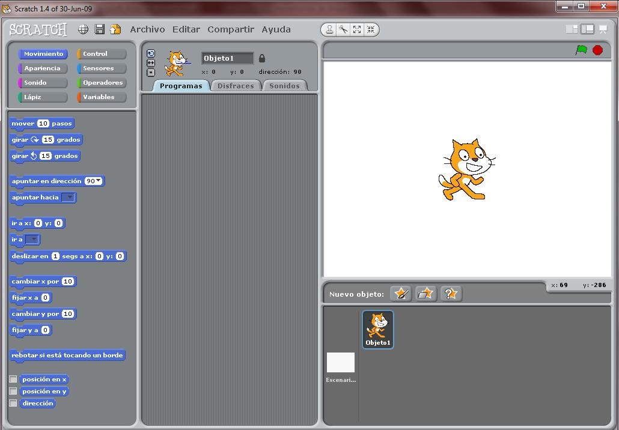This screenshot has height=430, width=619.
Task: Click the language globe icon
Action: (83, 29)
